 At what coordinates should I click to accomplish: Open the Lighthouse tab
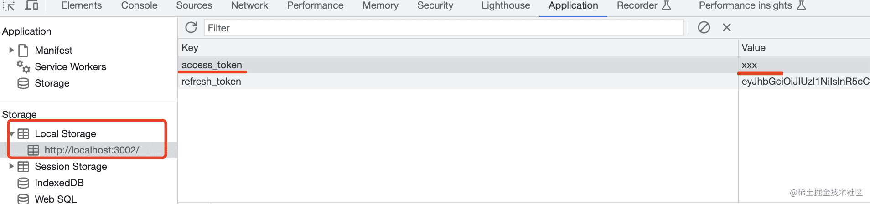click(506, 5)
